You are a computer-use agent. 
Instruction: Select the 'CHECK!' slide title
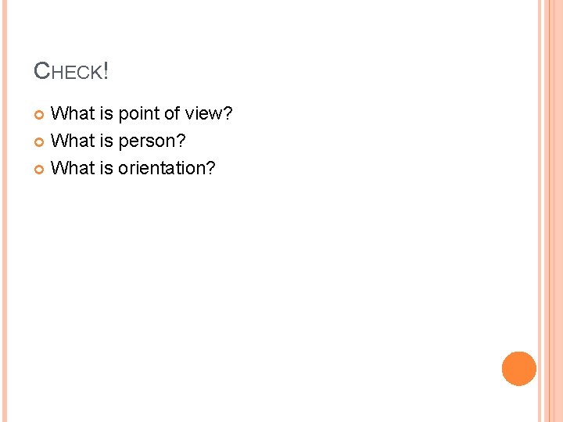click(x=71, y=72)
